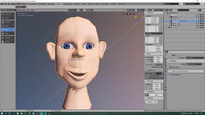Click the Blender logo menu icon
Image resolution: width=205 pixels, height=115 pixels.
[x=2, y=4]
